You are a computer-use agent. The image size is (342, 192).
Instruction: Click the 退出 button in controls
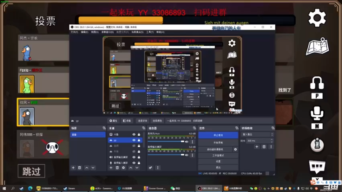[x=218, y=167]
